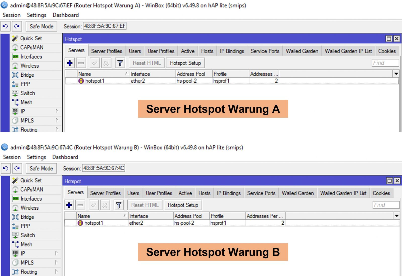Image resolution: width=402 pixels, height=276 pixels.
Task: Switch to the Walled Garden tab in Warung A
Action: pyautogui.click(x=302, y=51)
